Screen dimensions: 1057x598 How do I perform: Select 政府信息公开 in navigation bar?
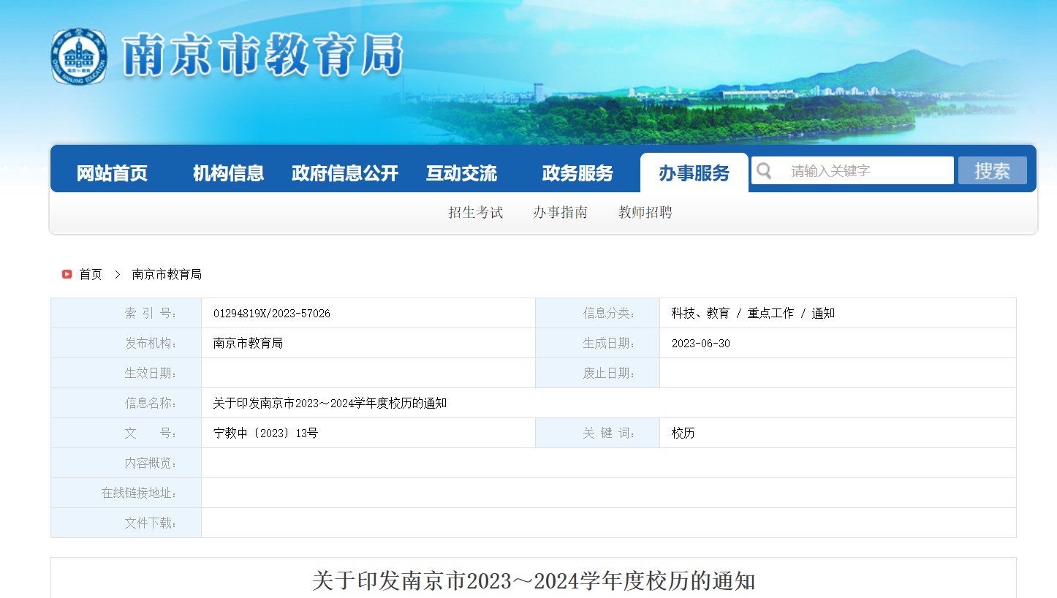[344, 173]
